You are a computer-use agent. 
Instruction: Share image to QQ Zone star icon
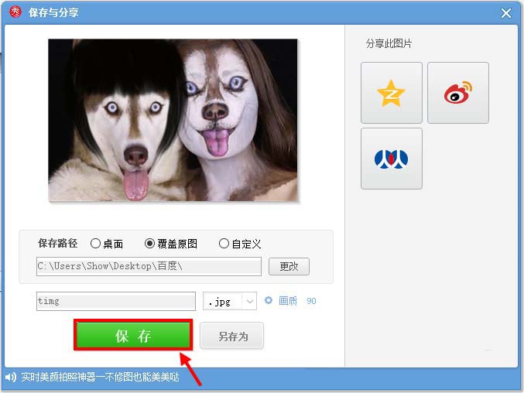[392, 93]
